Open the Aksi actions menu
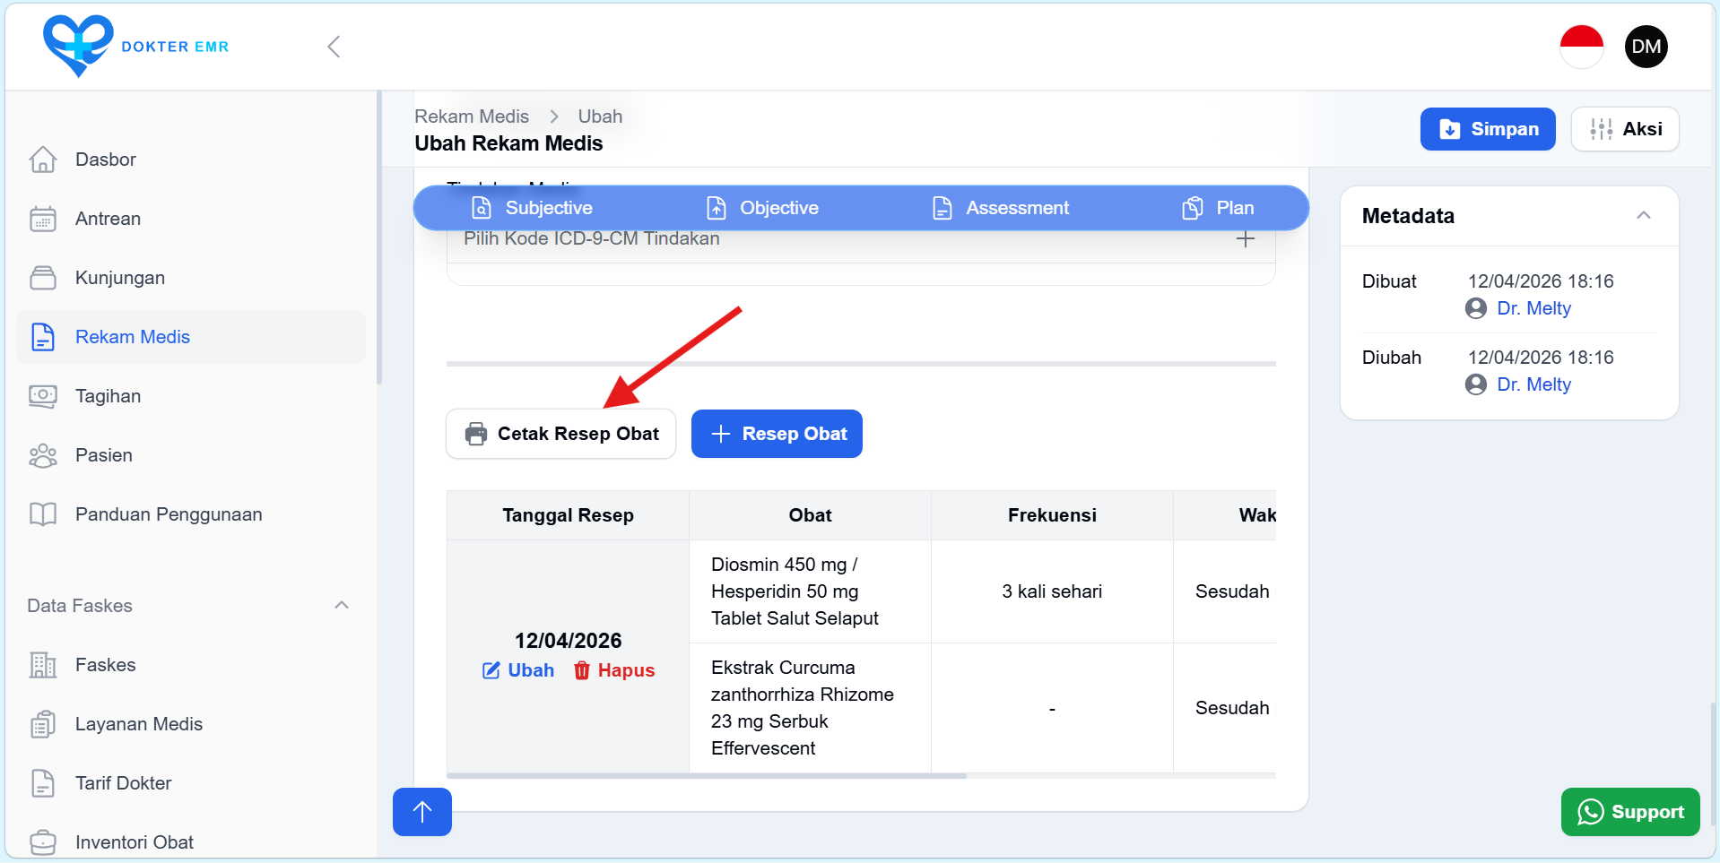1720x863 pixels. (1625, 129)
